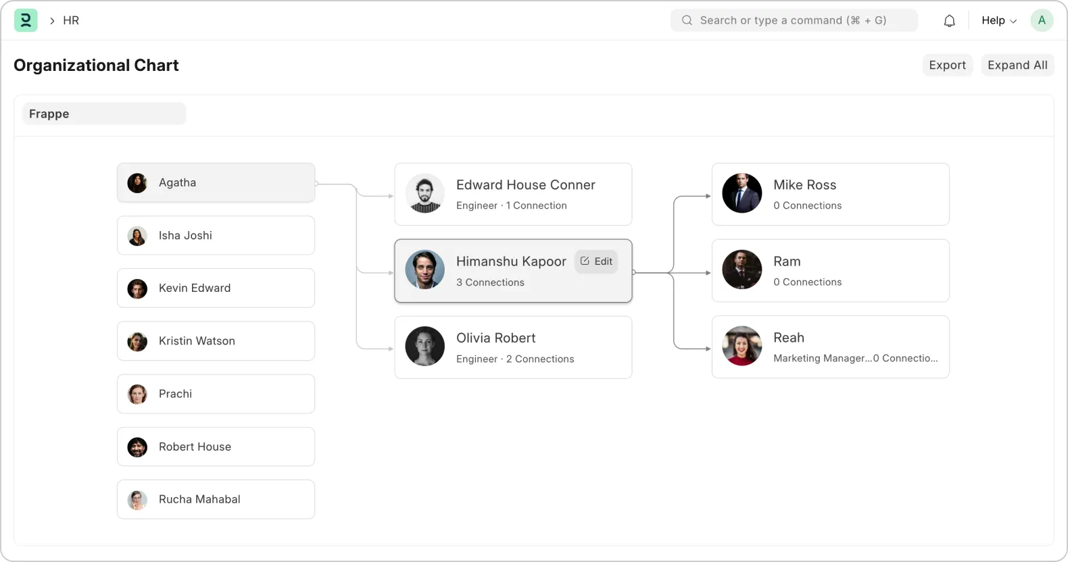Expand the Edward House Conner node
The height and width of the screenshot is (562, 1068).
[514, 195]
